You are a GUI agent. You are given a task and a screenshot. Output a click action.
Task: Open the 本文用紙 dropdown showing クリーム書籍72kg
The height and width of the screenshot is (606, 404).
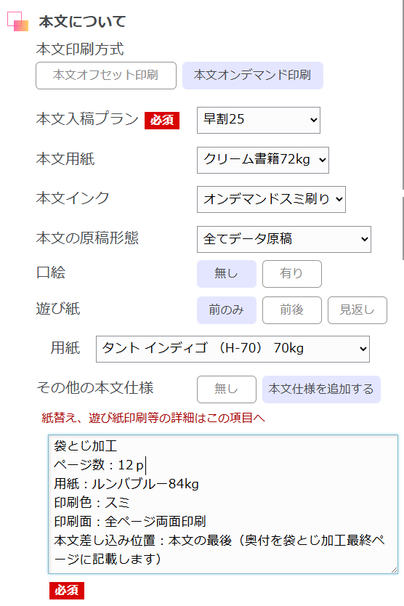[x=263, y=160]
